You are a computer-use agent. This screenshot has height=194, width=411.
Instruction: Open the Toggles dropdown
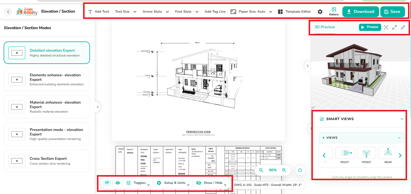[138, 183]
